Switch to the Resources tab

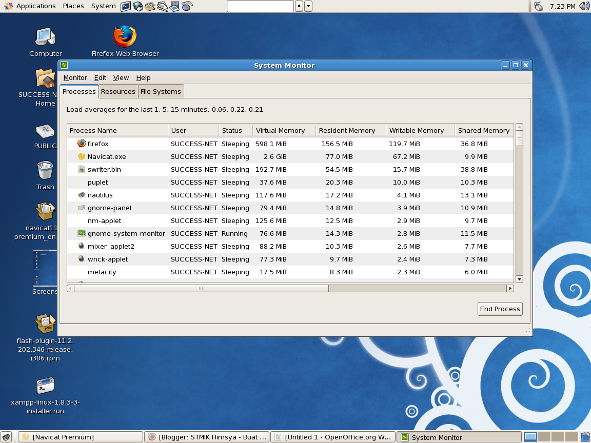[x=118, y=91]
